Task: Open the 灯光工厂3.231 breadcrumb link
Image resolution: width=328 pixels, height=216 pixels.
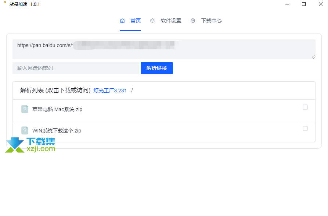Action: coord(110,91)
